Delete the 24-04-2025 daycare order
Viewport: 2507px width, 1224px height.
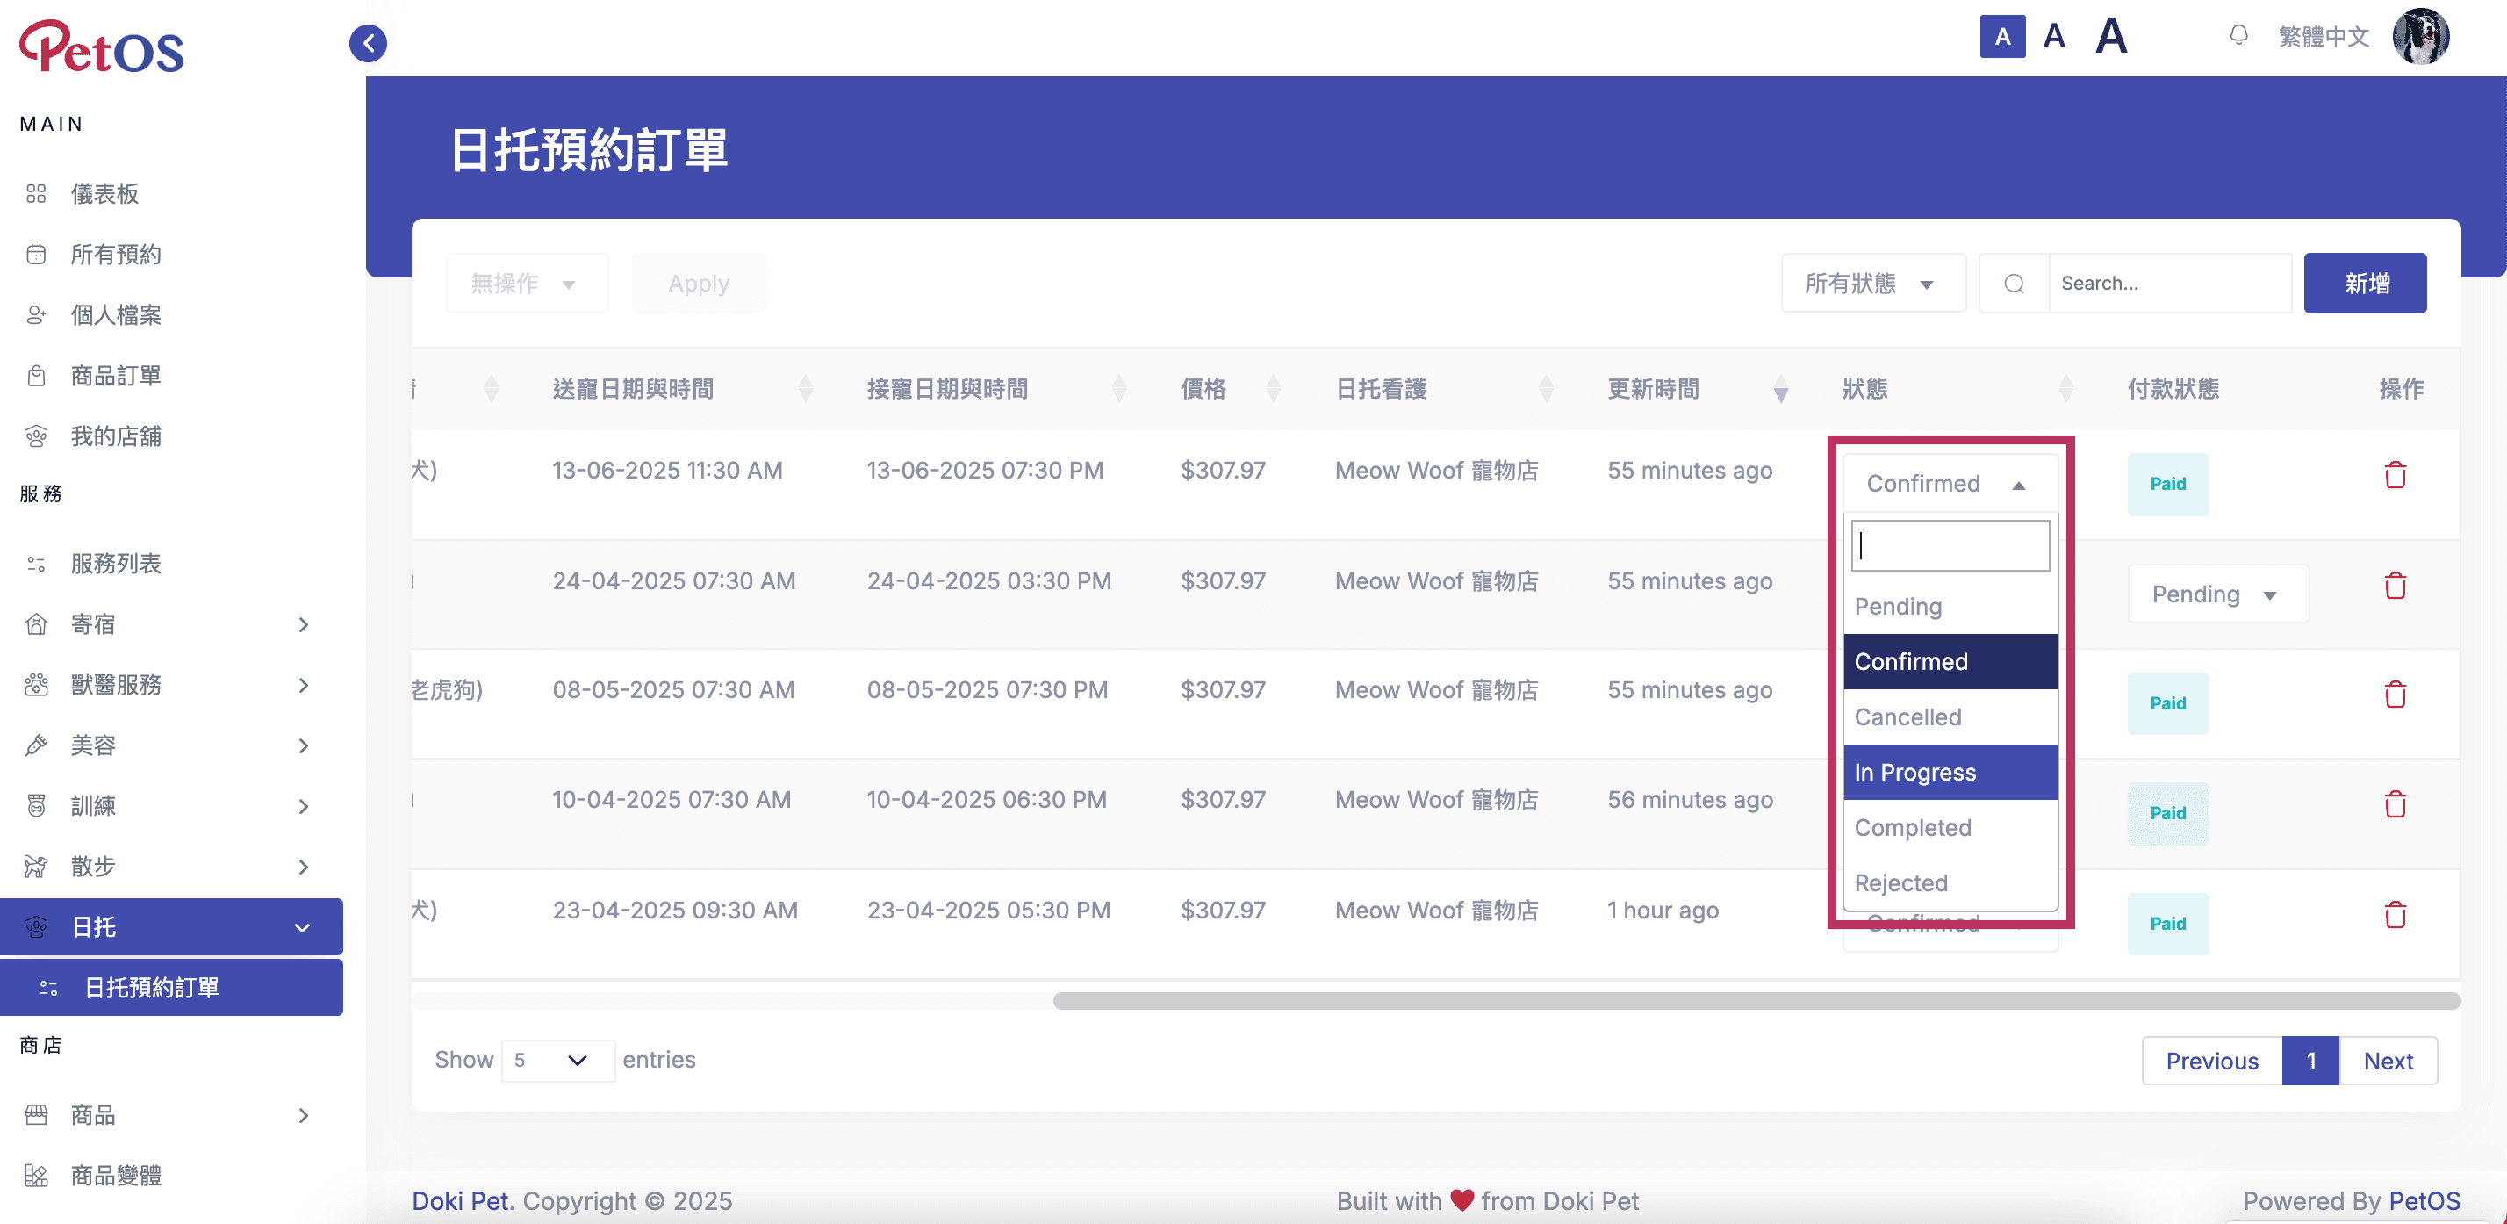click(x=2395, y=587)
